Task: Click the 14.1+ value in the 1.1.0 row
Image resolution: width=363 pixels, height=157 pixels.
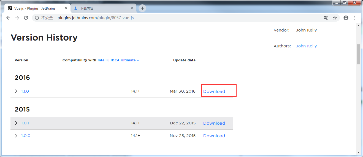Action: pos(136,91)
